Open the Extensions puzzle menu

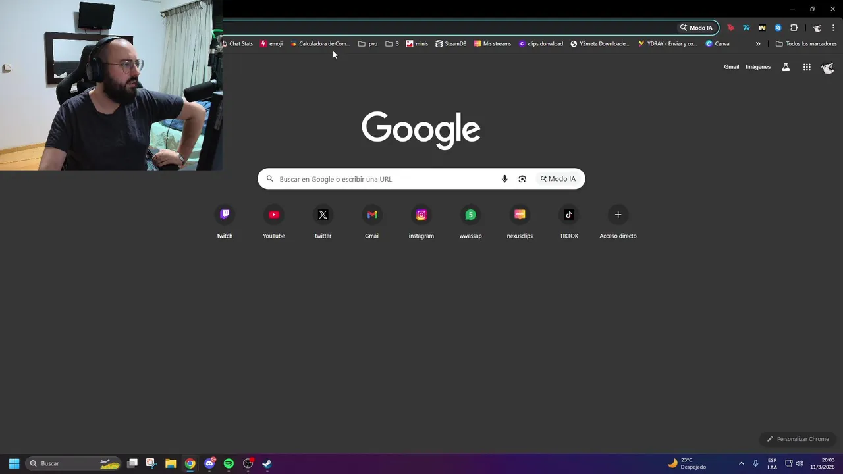[794, 28]
